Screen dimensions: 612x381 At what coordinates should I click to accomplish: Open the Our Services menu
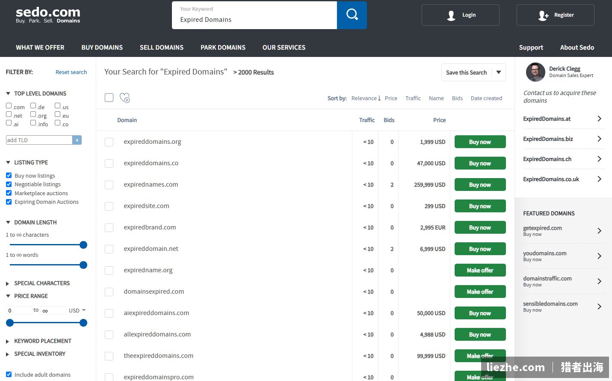pyautogui.click(x=284, y=48)
